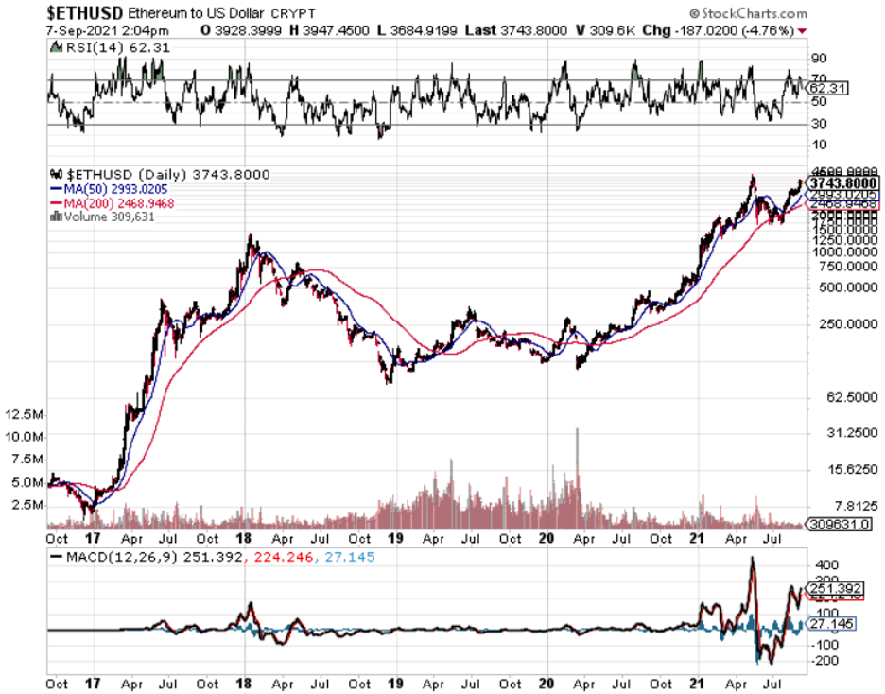Click the red down-arrow next to Chg
This screenshot has width=885, height=694.
click(x=804, y=30)
